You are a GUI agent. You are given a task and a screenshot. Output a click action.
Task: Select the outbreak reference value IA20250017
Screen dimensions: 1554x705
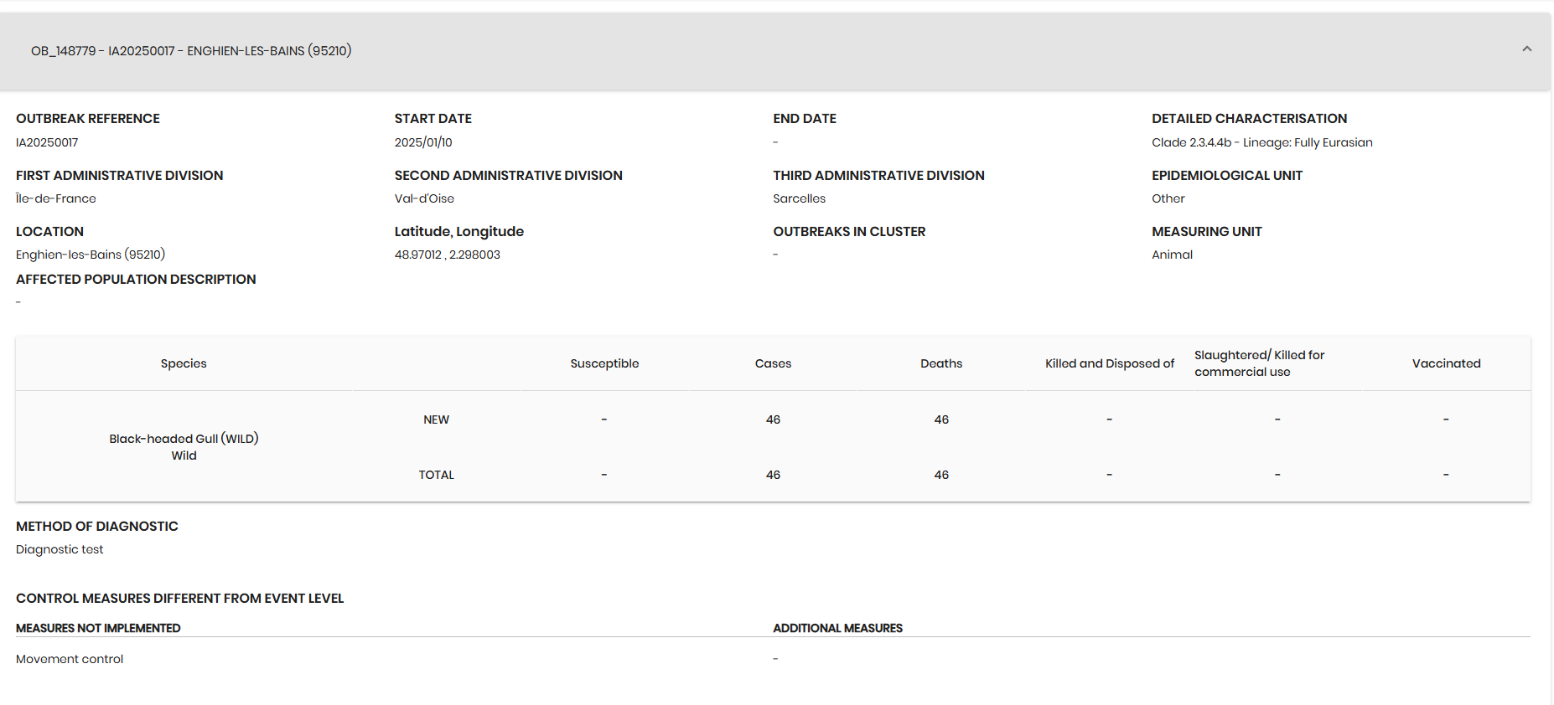(x=47, y=142)
